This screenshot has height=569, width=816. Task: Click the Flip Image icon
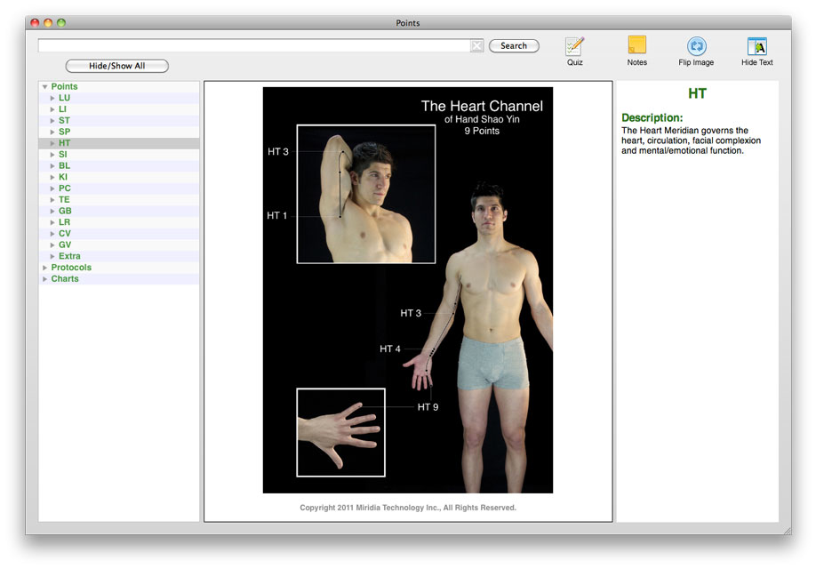[696, 46]
